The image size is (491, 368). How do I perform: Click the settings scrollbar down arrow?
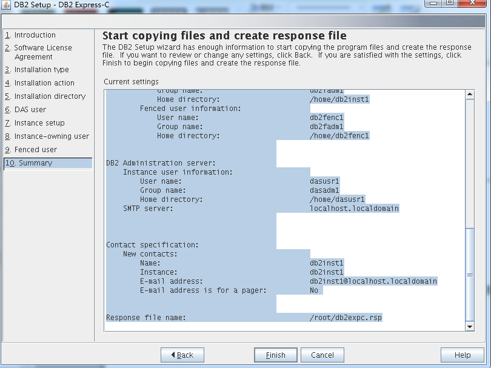click(470, 326)
